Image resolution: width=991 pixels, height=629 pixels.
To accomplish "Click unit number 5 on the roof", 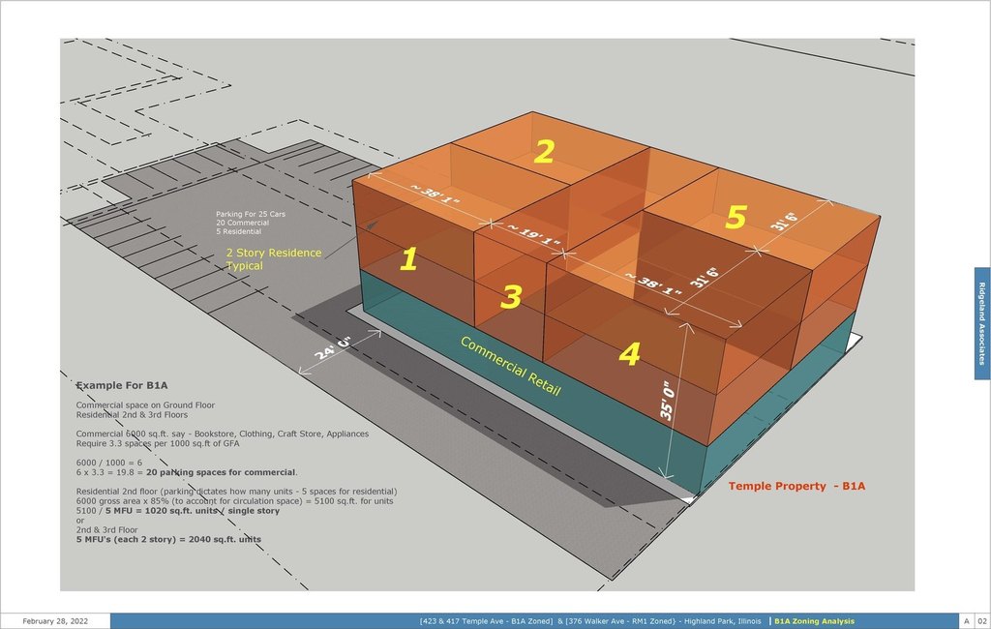I will pyautogui.click(x=736, y=218).
